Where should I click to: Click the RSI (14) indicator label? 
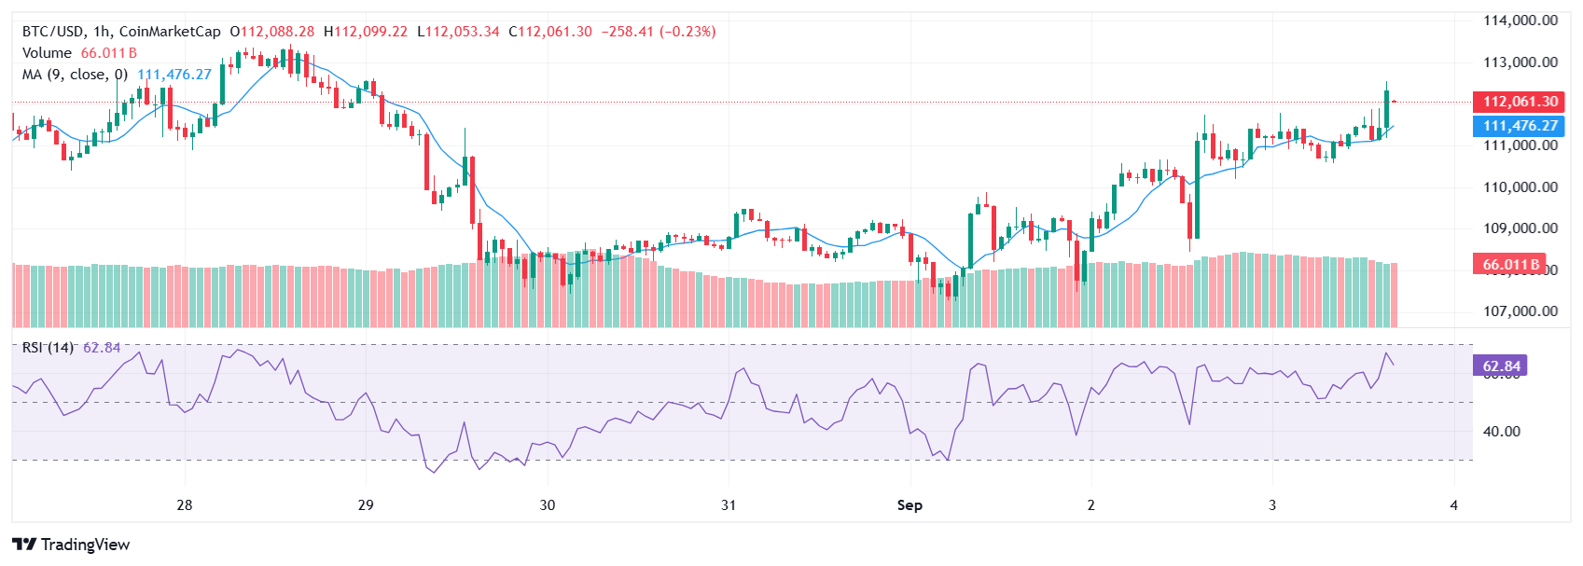[x=49, y=348]
